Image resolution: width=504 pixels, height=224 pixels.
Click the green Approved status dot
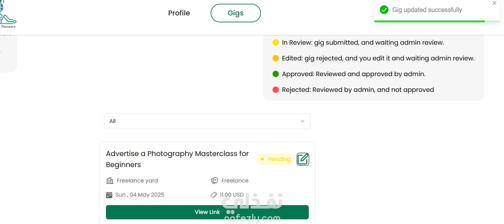coord(276,74)
